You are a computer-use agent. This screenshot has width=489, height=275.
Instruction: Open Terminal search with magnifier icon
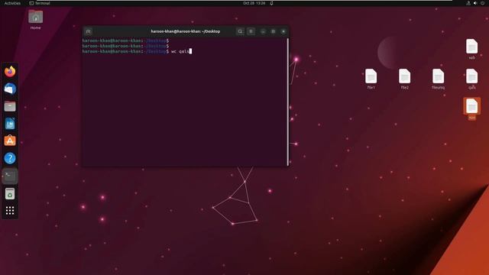click(x=240, y=31)
